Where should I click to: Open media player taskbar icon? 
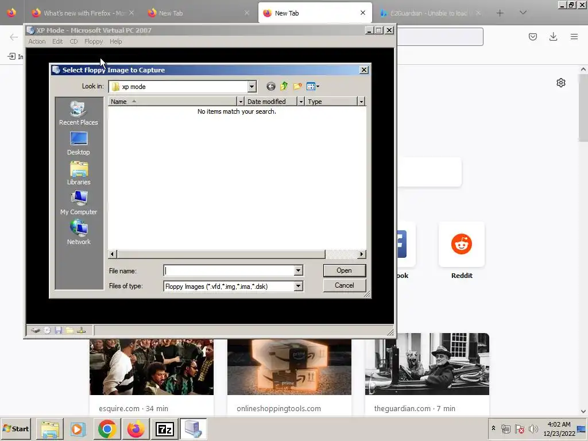coord(78,429)
